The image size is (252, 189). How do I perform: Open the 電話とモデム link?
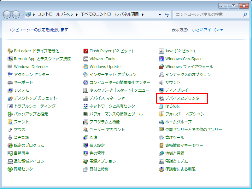coord(177,161)
